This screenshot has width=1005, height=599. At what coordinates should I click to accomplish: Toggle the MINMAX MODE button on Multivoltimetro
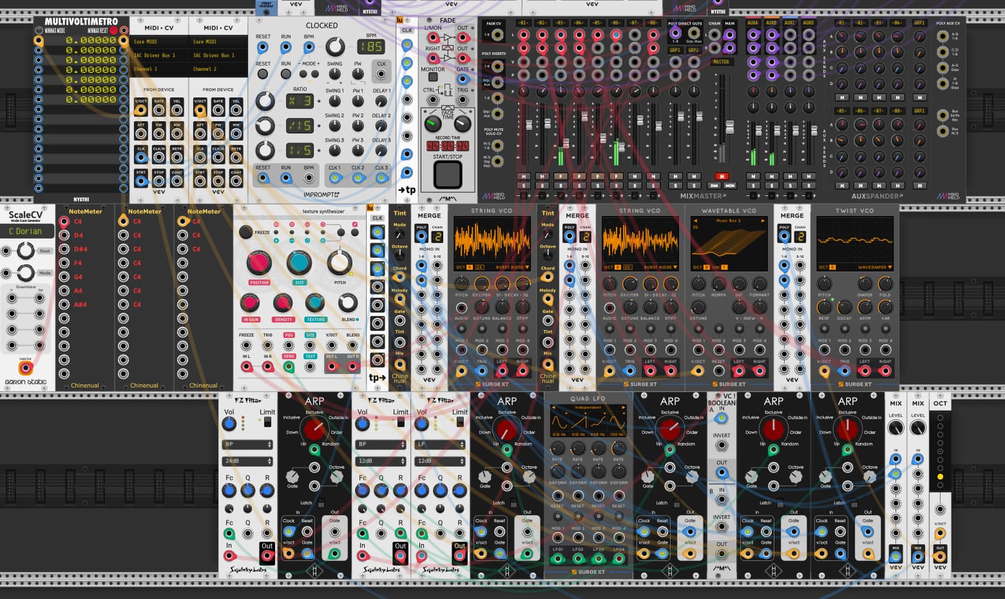click(38, 30)
